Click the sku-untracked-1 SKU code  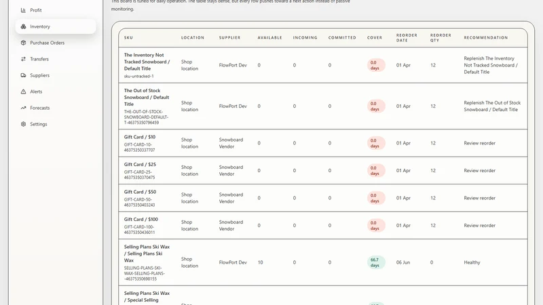tap(139, 76)
